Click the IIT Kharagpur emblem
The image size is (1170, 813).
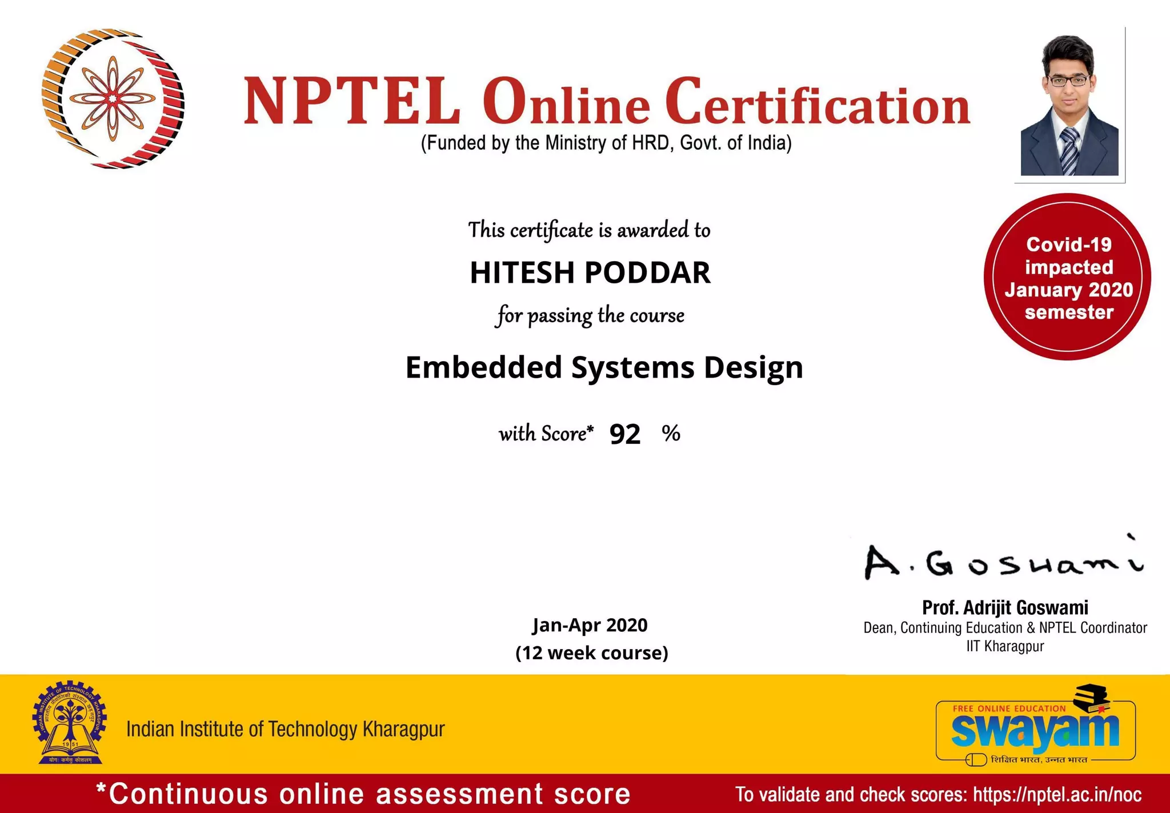(x=70, y=722)
